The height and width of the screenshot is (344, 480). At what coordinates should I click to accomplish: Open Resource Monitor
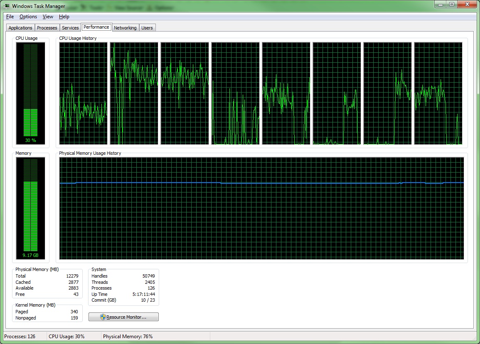(123, 317)
